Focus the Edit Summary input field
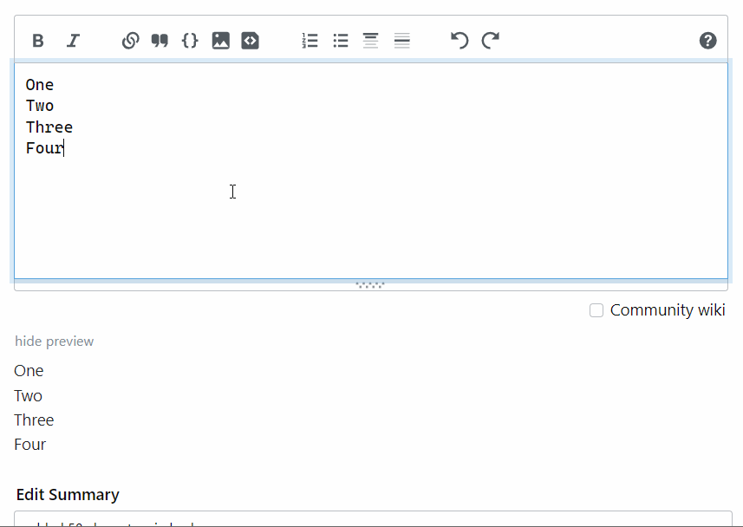 pyautogui.click(x=373, y=519)
